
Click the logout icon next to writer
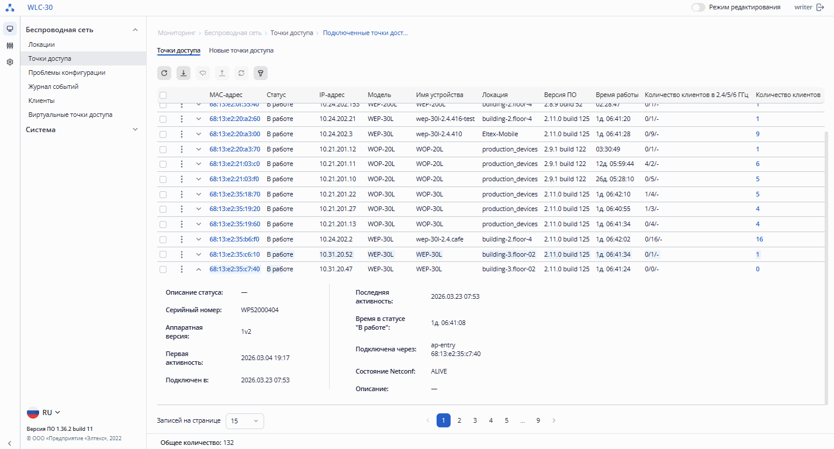coord(820,7)
